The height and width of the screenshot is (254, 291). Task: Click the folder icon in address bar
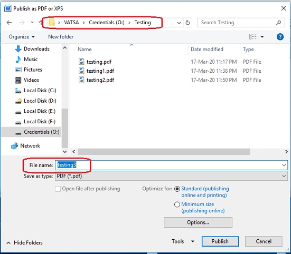click(x=52, y=23)
